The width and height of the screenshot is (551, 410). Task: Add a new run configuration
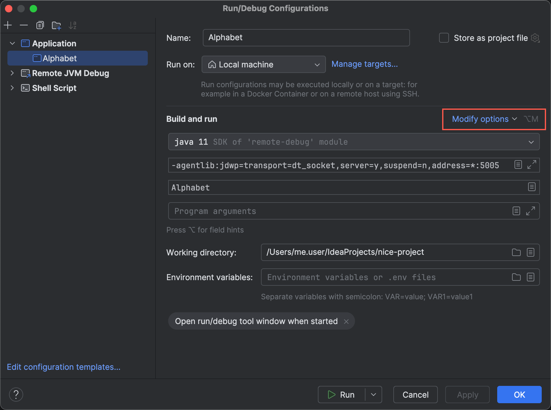(x=8, y=25)
